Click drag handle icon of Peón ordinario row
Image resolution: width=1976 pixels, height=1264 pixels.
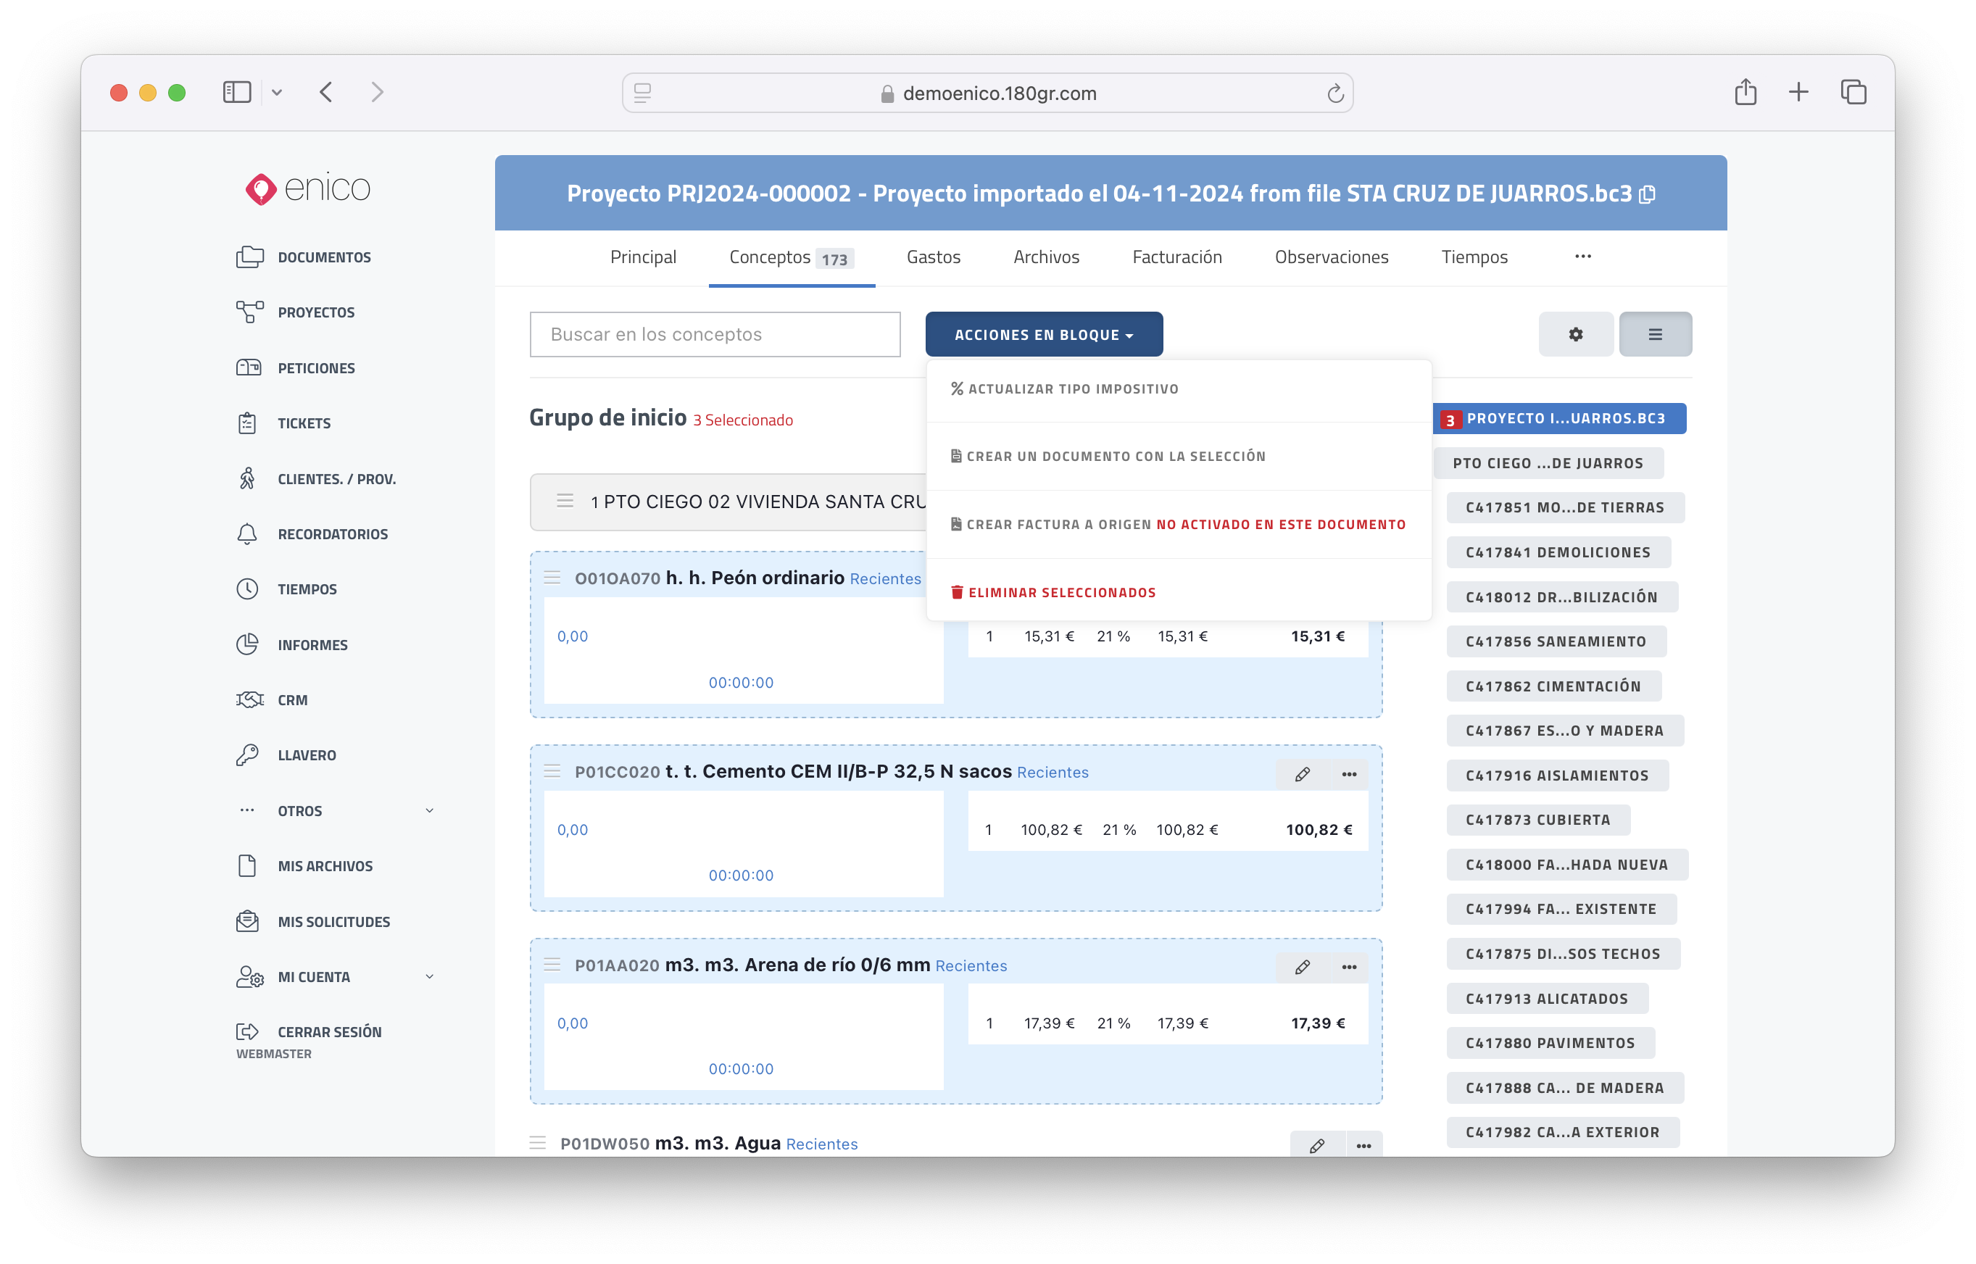pos(552,578)
